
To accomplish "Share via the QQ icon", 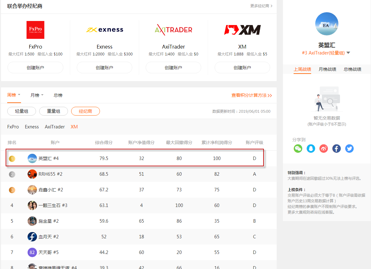I will 311,148.
